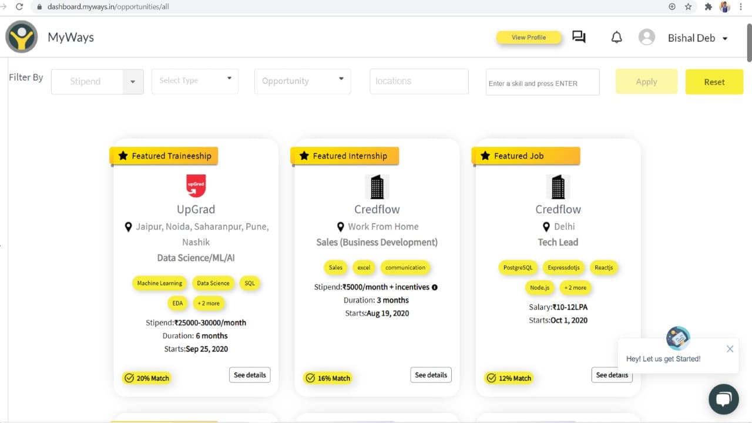Image resolution: width=752 pixels, height=423 pixels.
Task: Click the Enter a skill input field
Action: pos(542,82)
